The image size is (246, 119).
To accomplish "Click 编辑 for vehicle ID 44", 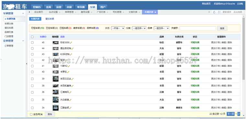I will pyautogui.click(x=223, y=49).
